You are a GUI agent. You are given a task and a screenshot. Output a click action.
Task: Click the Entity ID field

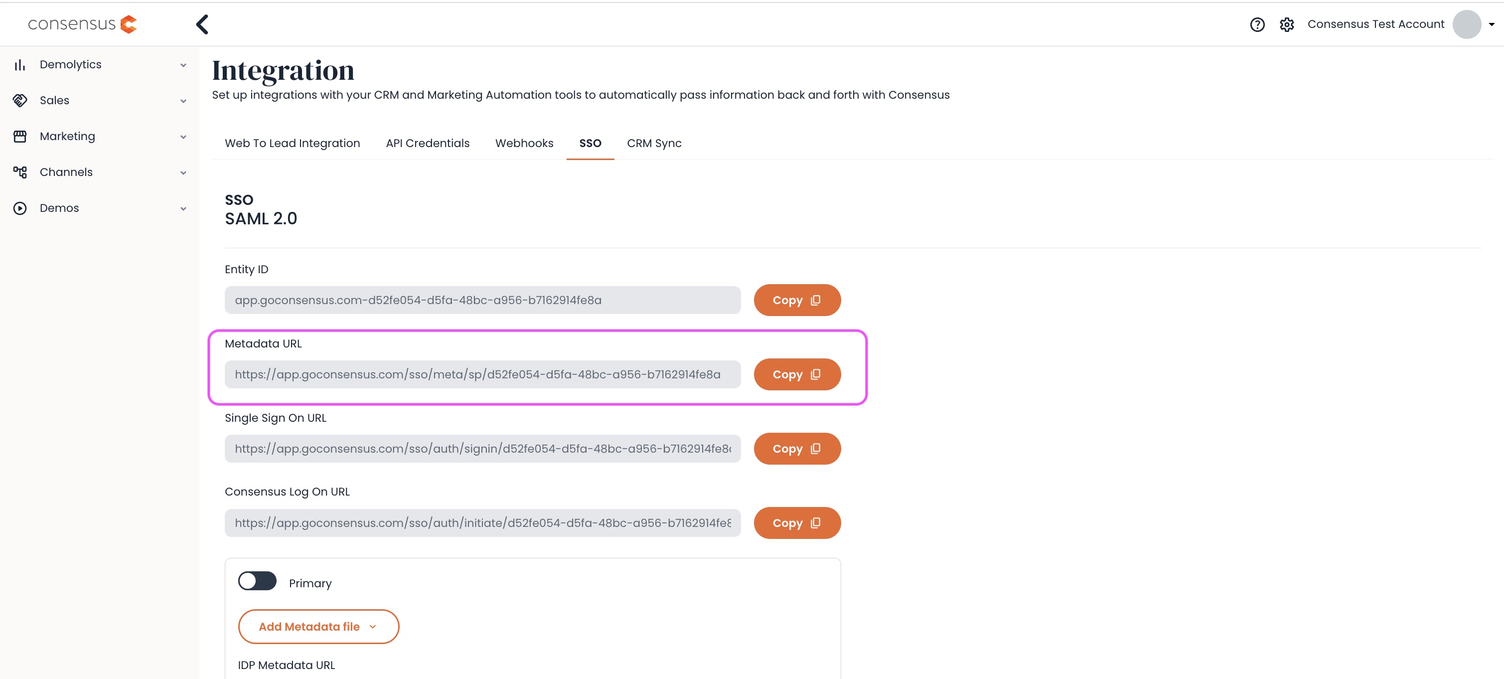pos(482,300)
